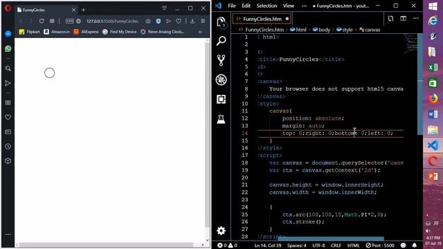Open the AliExpress bookmark
This screenshot has width=443, height=249.
pos(86,32)
